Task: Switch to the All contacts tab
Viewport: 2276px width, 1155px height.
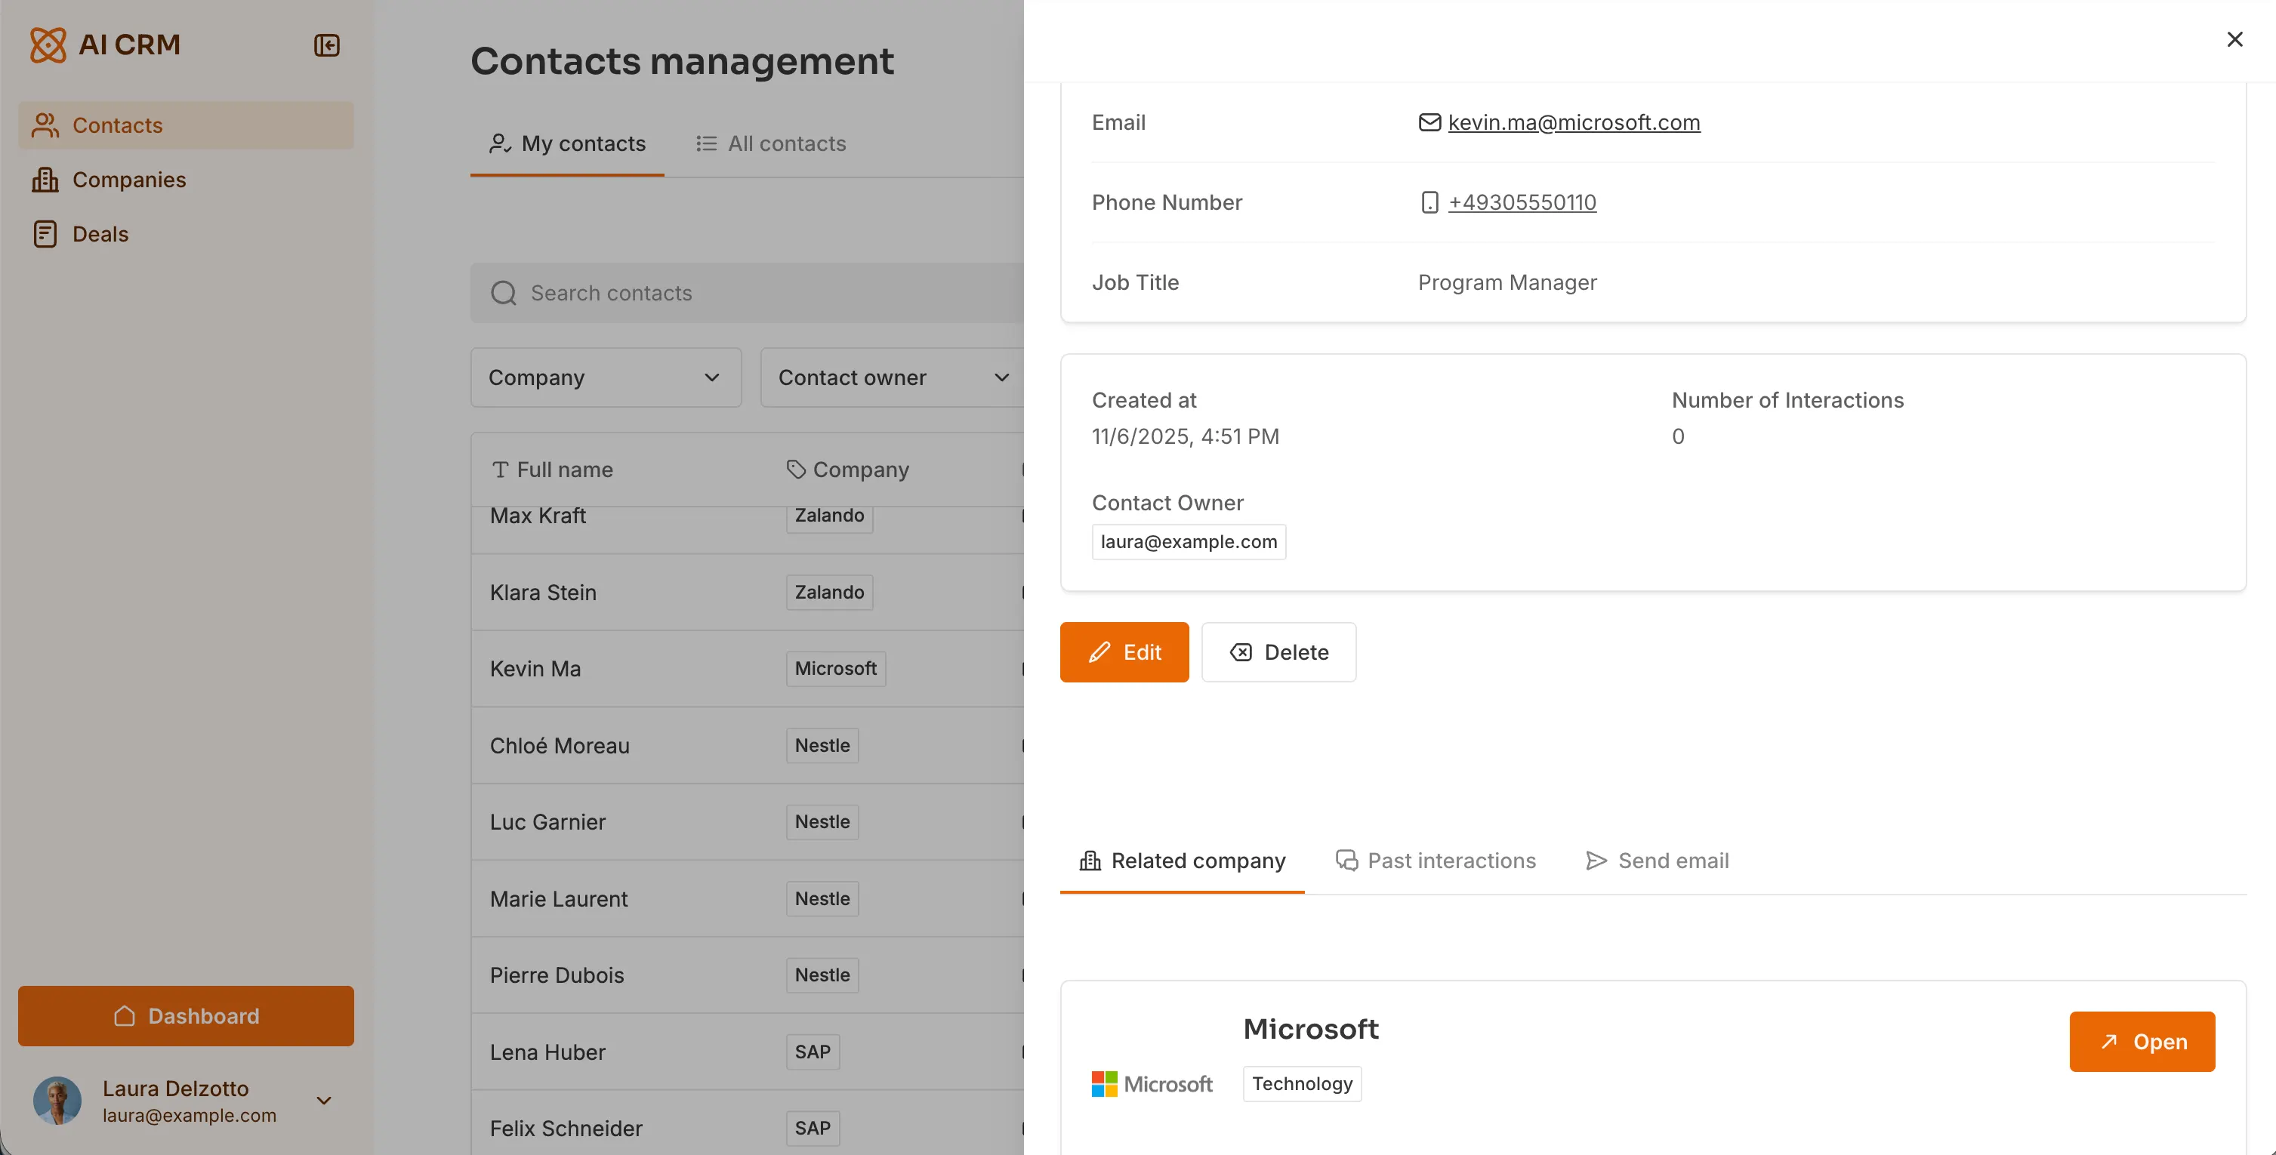Action: point(785,143)
